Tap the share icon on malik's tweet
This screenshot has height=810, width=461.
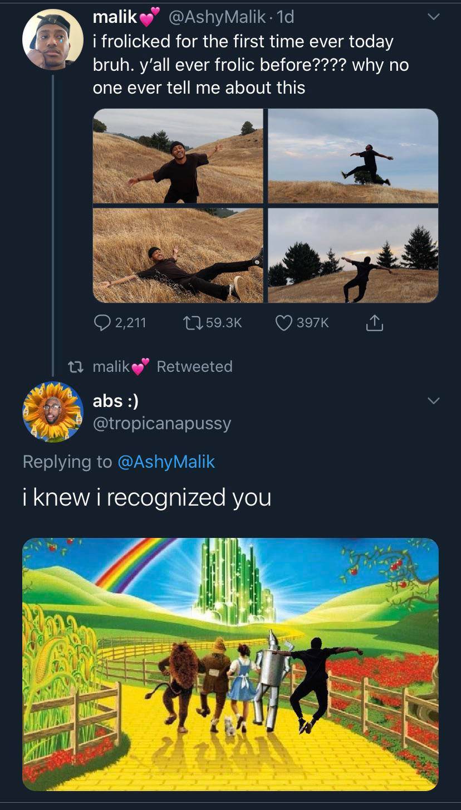click(x=375, y=323)
